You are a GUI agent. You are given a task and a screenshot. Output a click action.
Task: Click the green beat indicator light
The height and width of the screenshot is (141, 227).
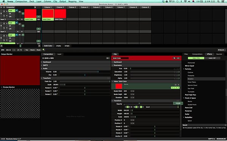[43, 50]
